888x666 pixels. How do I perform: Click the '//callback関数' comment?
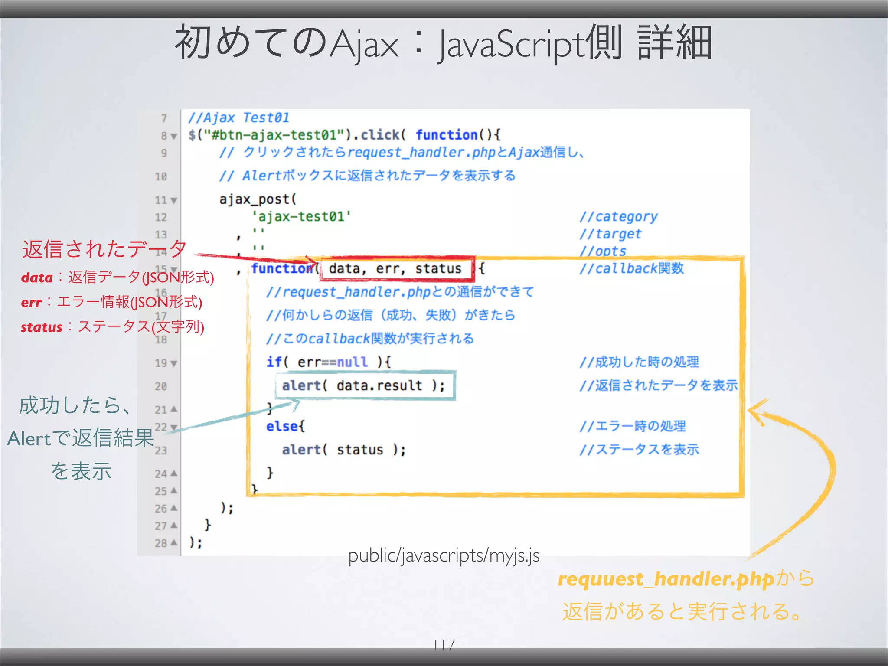pyautogui.click(x=632, y=268)
